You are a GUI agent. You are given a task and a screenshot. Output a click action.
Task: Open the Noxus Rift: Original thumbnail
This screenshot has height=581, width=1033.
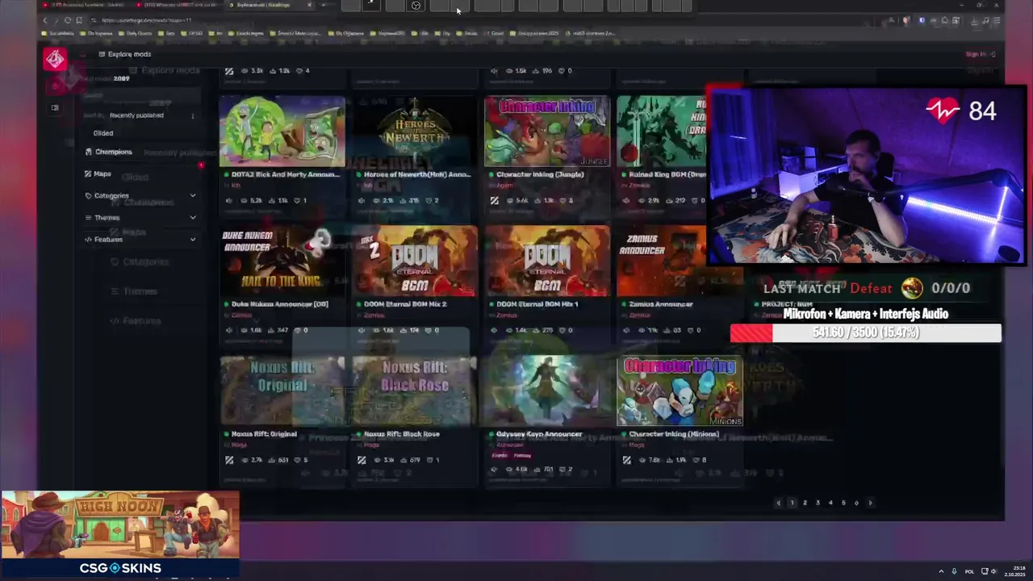pyautogui.click(x=282, y=391)
